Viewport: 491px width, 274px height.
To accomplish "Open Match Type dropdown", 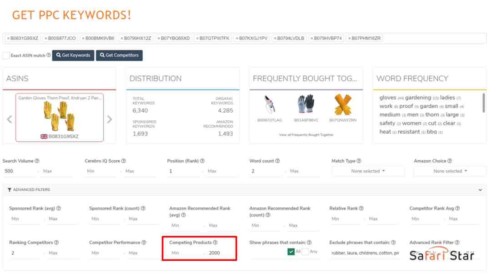I will [368, 171].
